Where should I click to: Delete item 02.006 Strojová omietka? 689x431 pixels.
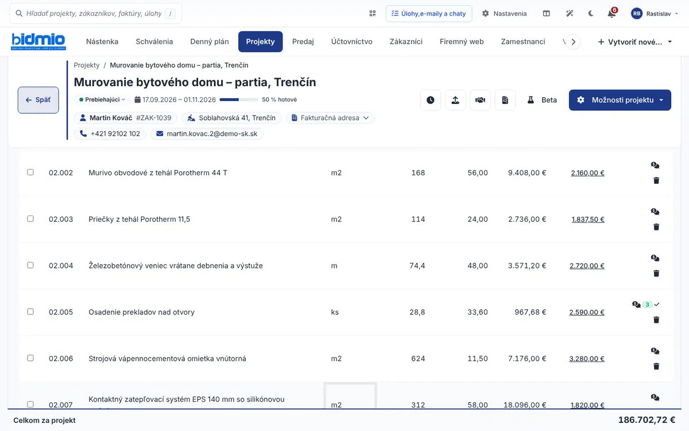(x=656, y=366)
